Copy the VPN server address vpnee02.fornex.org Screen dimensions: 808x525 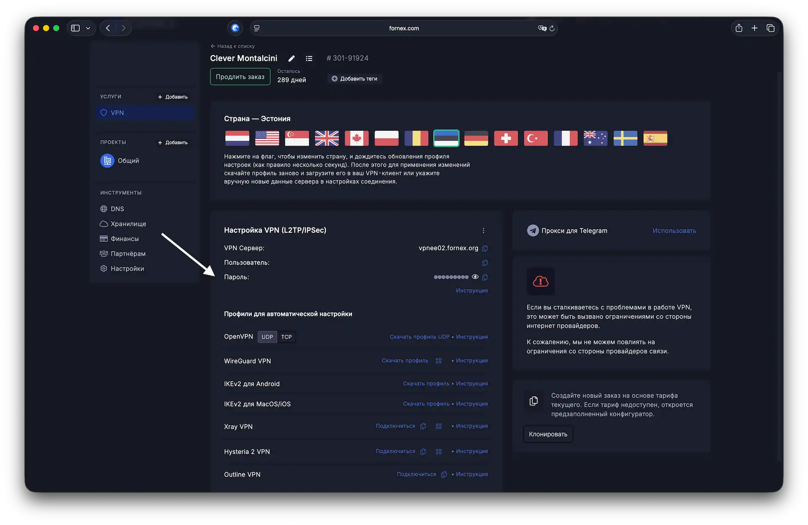pyautogui.click(x=485, y=248)
